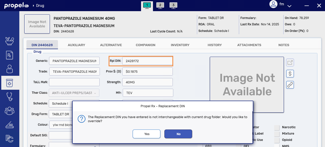Open the patient sidebar icon
Viewport: 325px width, 147px height.
10,69
